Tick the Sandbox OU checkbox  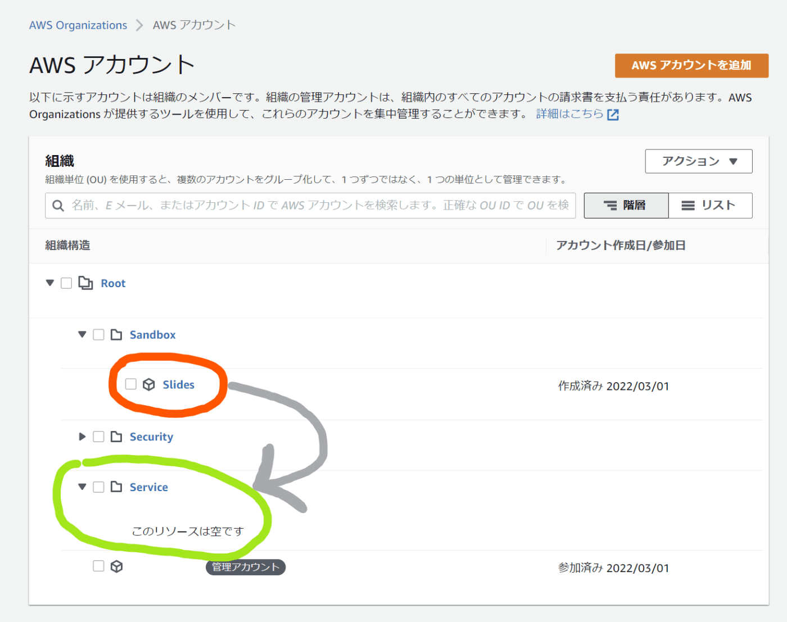pyautogui.click(x=98, y=335)
